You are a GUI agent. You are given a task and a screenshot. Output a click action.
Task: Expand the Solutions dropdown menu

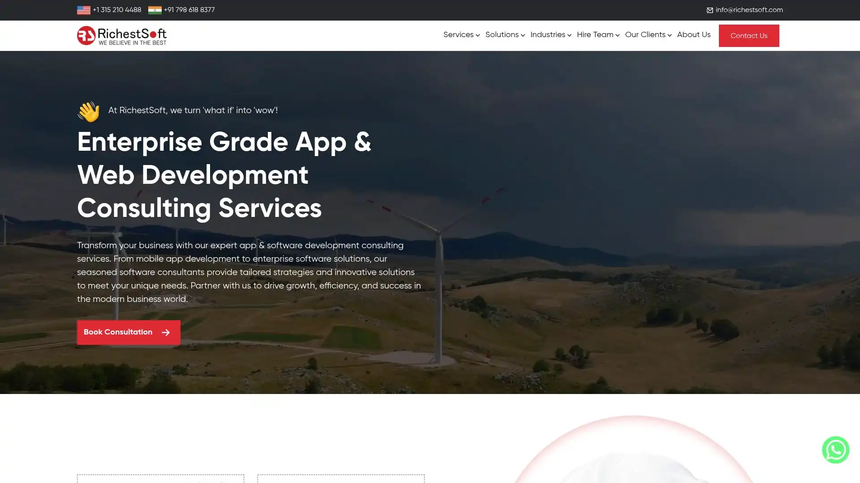pos(504,35)
